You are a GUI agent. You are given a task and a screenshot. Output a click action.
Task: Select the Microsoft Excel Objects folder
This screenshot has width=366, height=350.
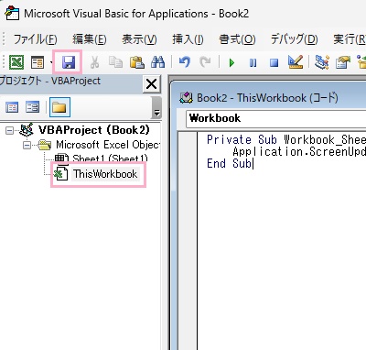[108, 145]
